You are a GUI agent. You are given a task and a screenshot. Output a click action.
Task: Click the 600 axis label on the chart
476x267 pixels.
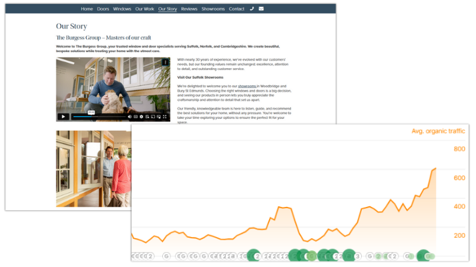pos(459,178)
